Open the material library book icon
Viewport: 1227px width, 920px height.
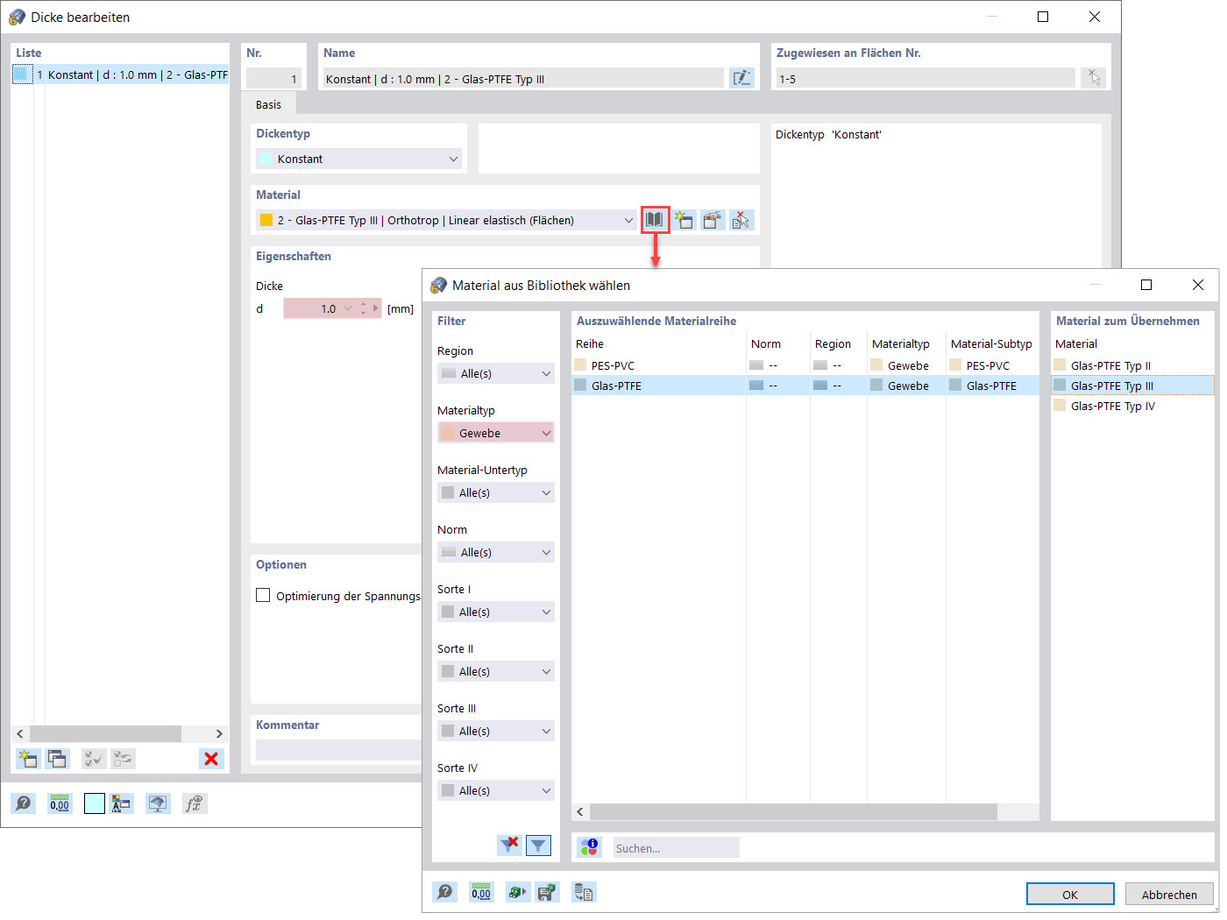pos(655,220)
